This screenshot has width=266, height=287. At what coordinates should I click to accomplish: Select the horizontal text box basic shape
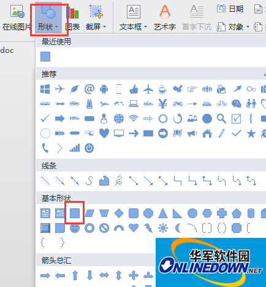pos(45,213)
